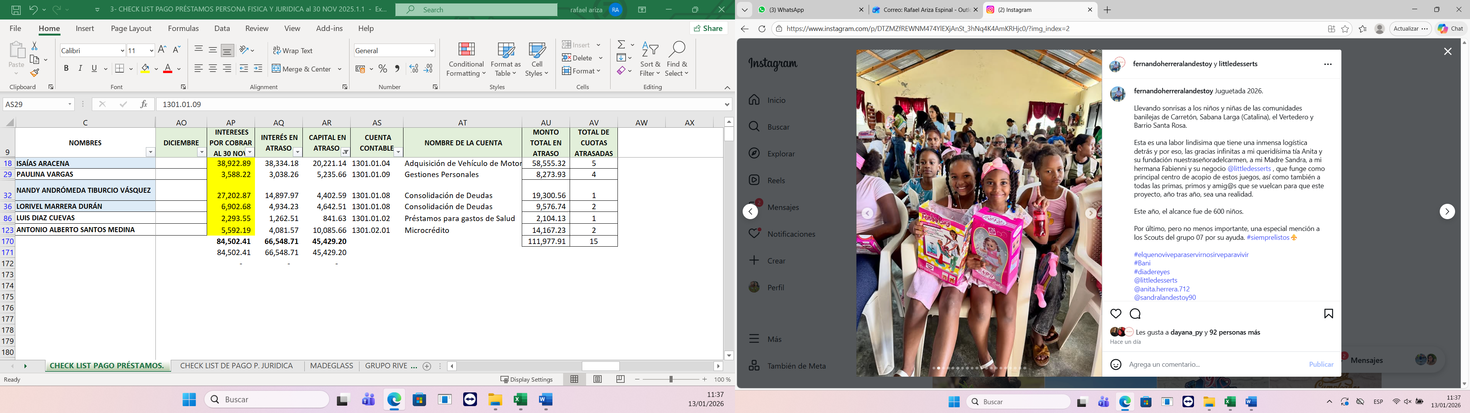Expand the Conditional Formatting menu
Image resolution: width=1470 pixels, height=413 pixels.
tap(466, 60)
